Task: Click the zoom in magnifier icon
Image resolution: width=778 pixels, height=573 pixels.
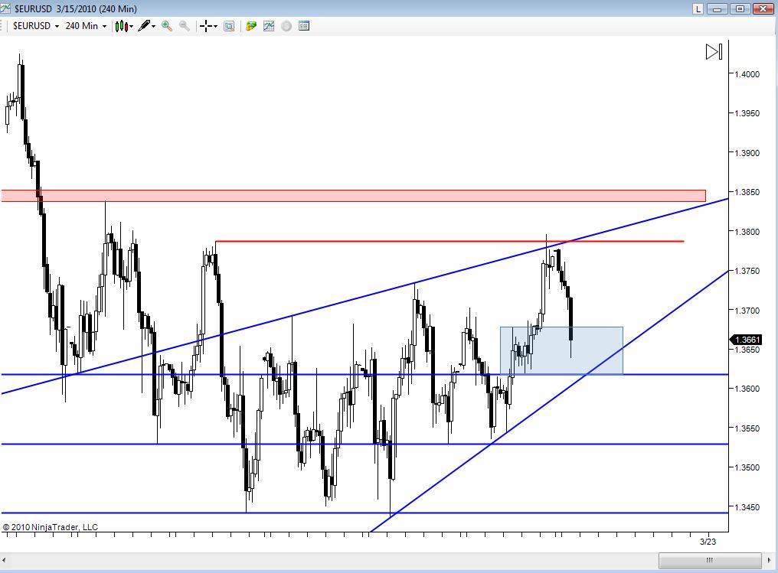Action: click(167, 26)
